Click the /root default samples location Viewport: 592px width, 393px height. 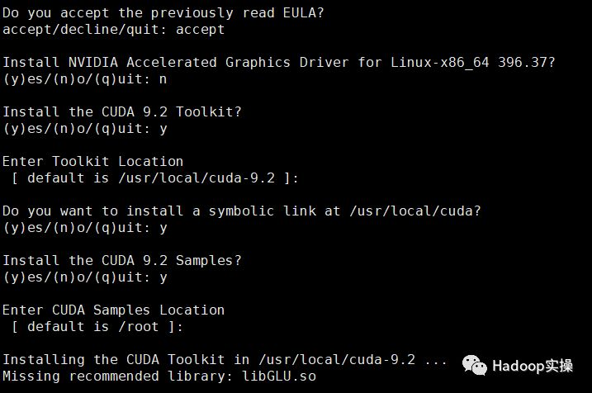tap(139, 327)
